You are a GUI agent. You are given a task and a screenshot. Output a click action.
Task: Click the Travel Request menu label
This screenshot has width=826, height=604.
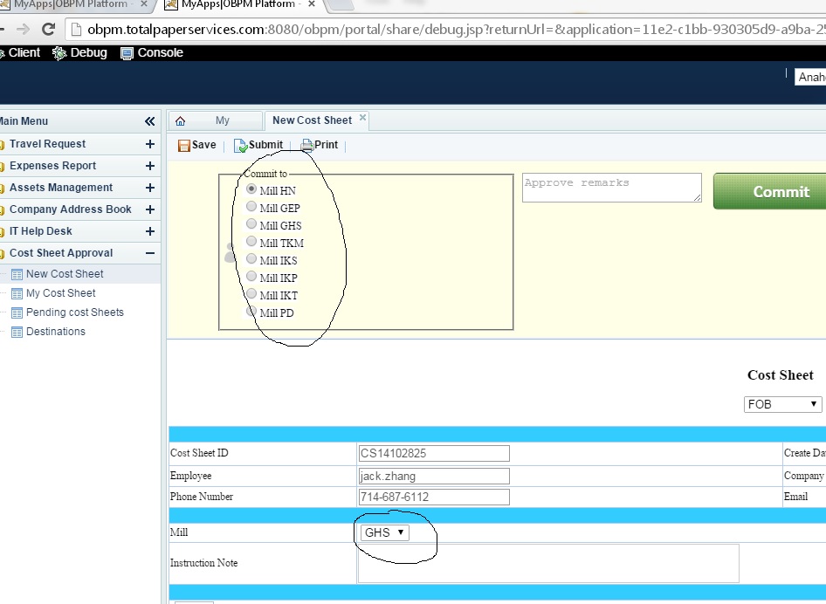pos(47,144)
